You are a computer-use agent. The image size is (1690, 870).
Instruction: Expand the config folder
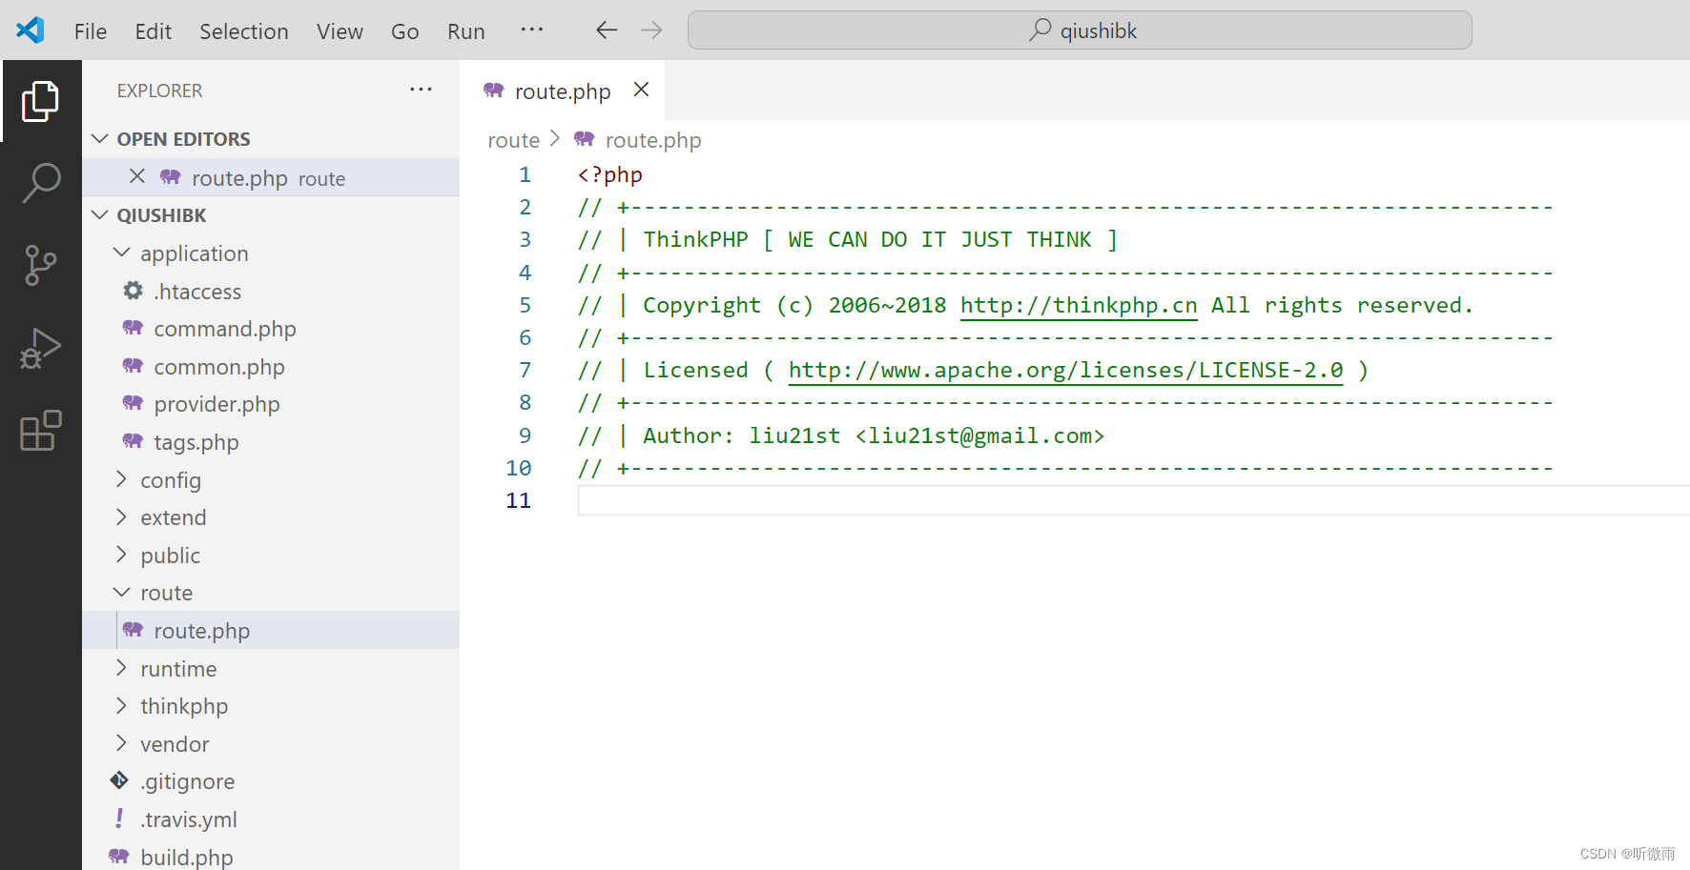point(121,479)
